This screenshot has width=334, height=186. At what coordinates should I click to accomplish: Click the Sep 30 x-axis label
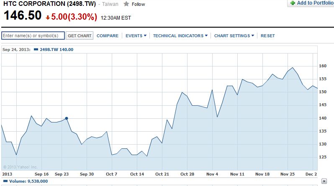tap(87, 174)
